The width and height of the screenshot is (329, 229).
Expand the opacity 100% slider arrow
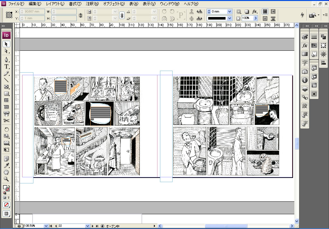point(255,18)
